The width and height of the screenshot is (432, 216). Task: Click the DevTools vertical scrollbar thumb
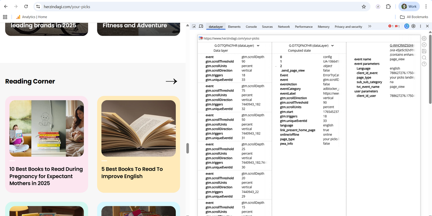(x=430, y=69)
